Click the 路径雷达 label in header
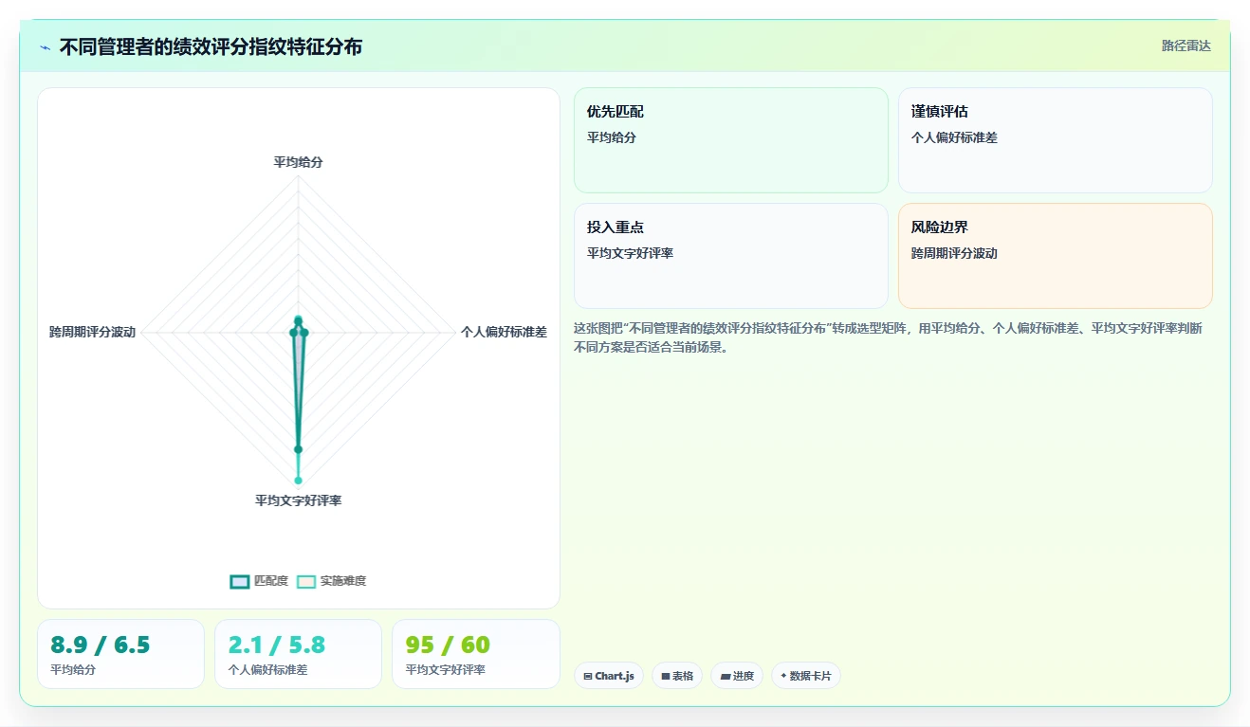This screenshot has height=727, width=1250. coord(1186,45)
